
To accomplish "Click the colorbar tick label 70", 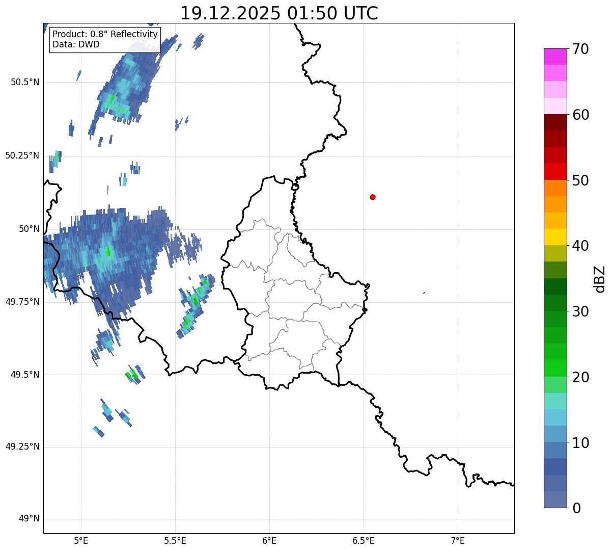I will [x=581, y=49].
